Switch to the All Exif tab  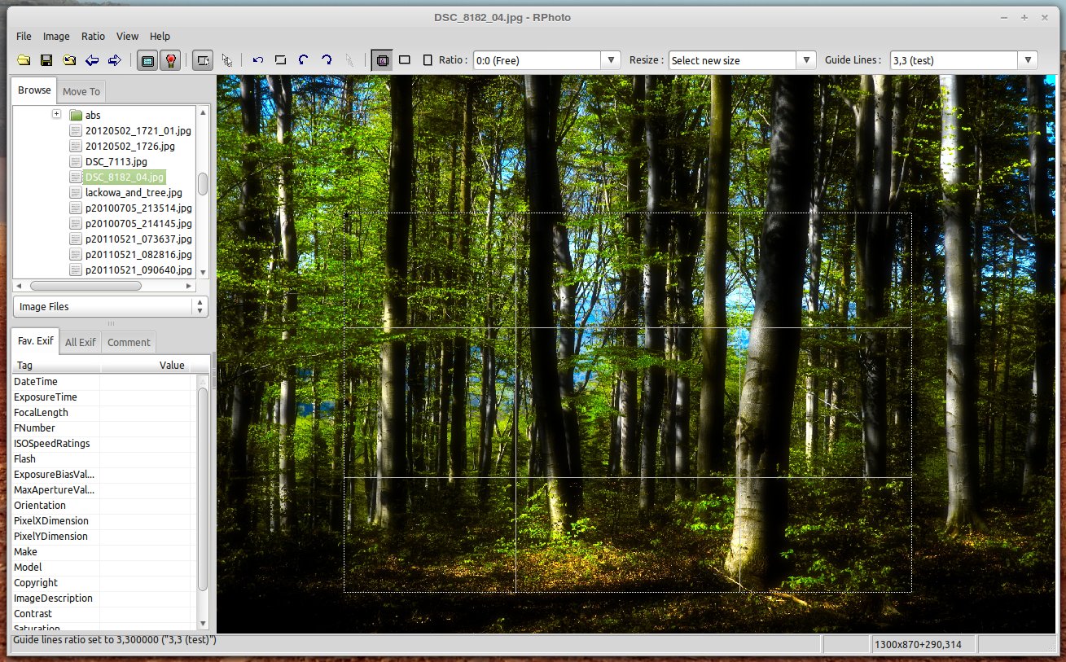[x=81, y=343]
